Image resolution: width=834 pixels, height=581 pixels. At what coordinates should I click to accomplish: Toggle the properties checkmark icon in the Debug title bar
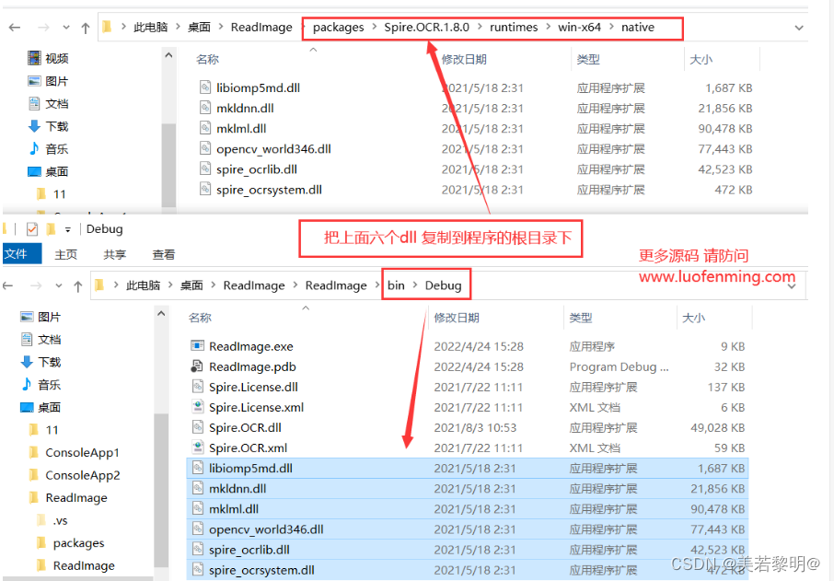point(32,228)
